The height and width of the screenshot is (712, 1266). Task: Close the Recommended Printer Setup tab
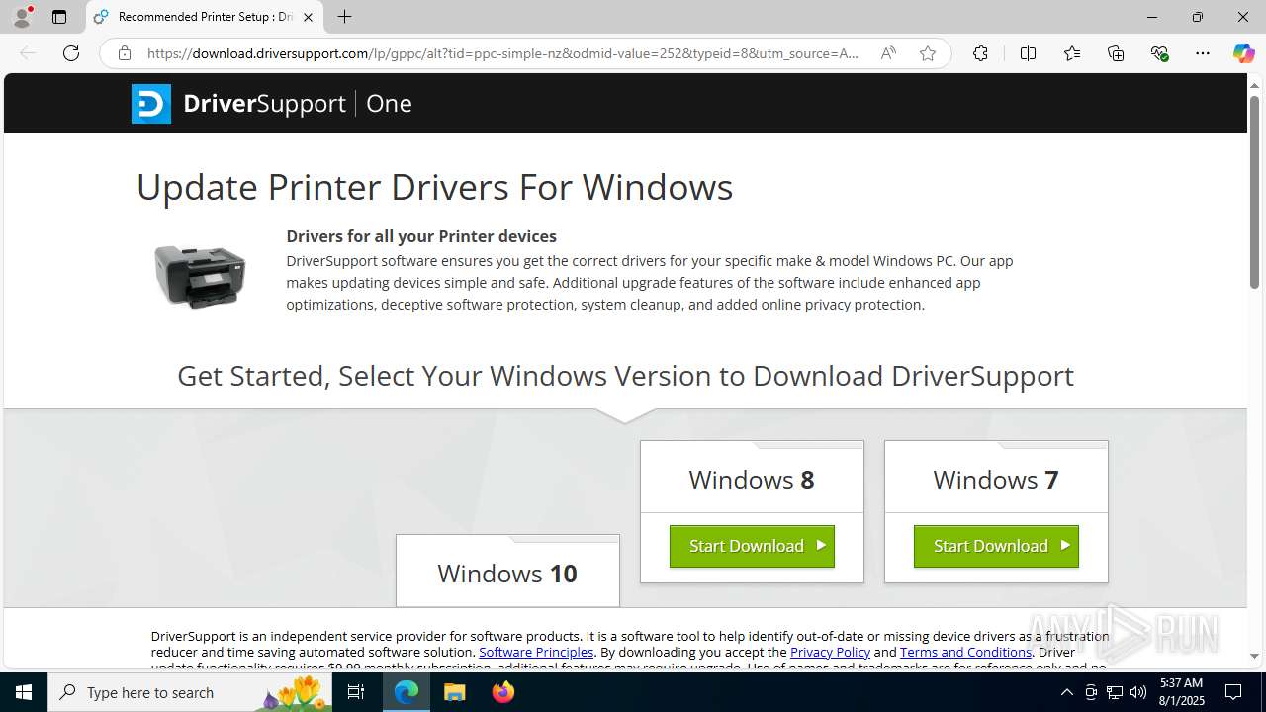(x=308, y=17)
